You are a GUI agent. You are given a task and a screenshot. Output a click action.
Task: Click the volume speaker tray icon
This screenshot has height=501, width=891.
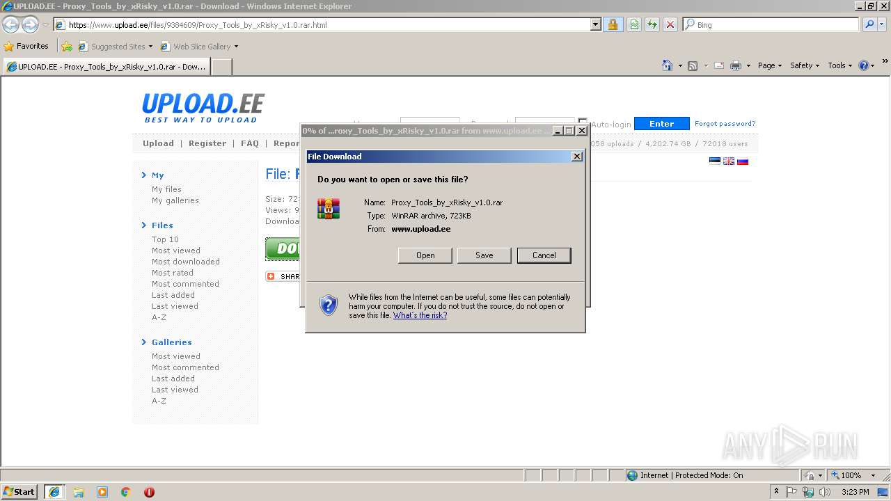(x=825, y=492)
